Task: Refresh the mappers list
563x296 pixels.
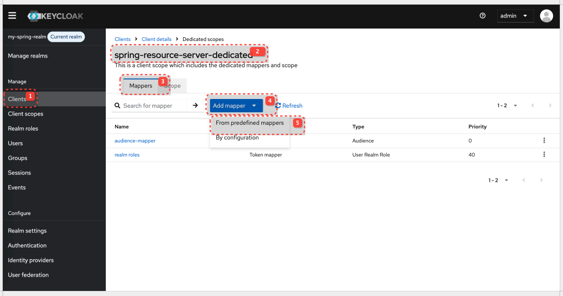Action: pyautogui.click(x=289, y=105)
